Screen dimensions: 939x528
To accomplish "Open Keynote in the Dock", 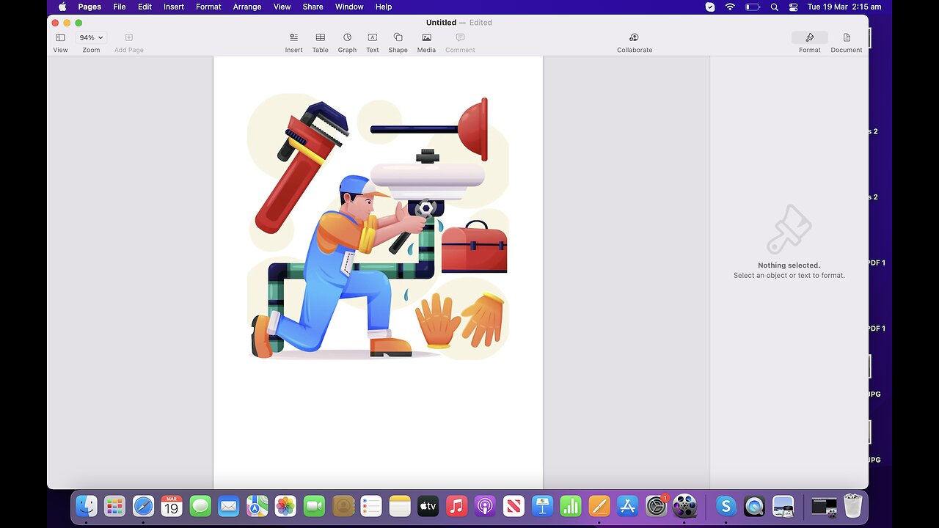I will pos(542,506).
